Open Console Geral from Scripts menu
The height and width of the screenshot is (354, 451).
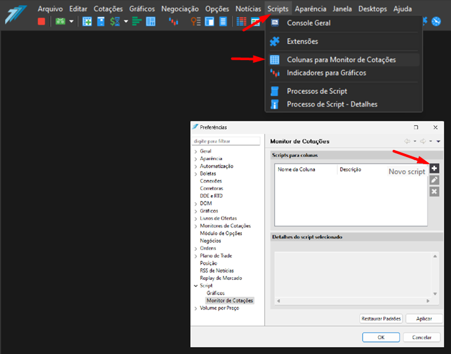pyautogui.click(x=308, y=23)
